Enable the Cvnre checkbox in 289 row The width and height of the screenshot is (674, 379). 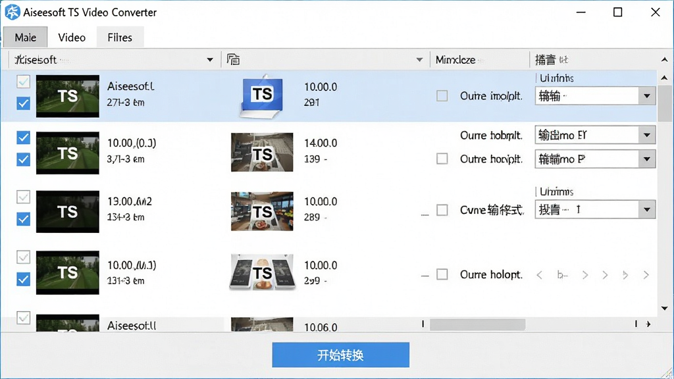(442, 210)
